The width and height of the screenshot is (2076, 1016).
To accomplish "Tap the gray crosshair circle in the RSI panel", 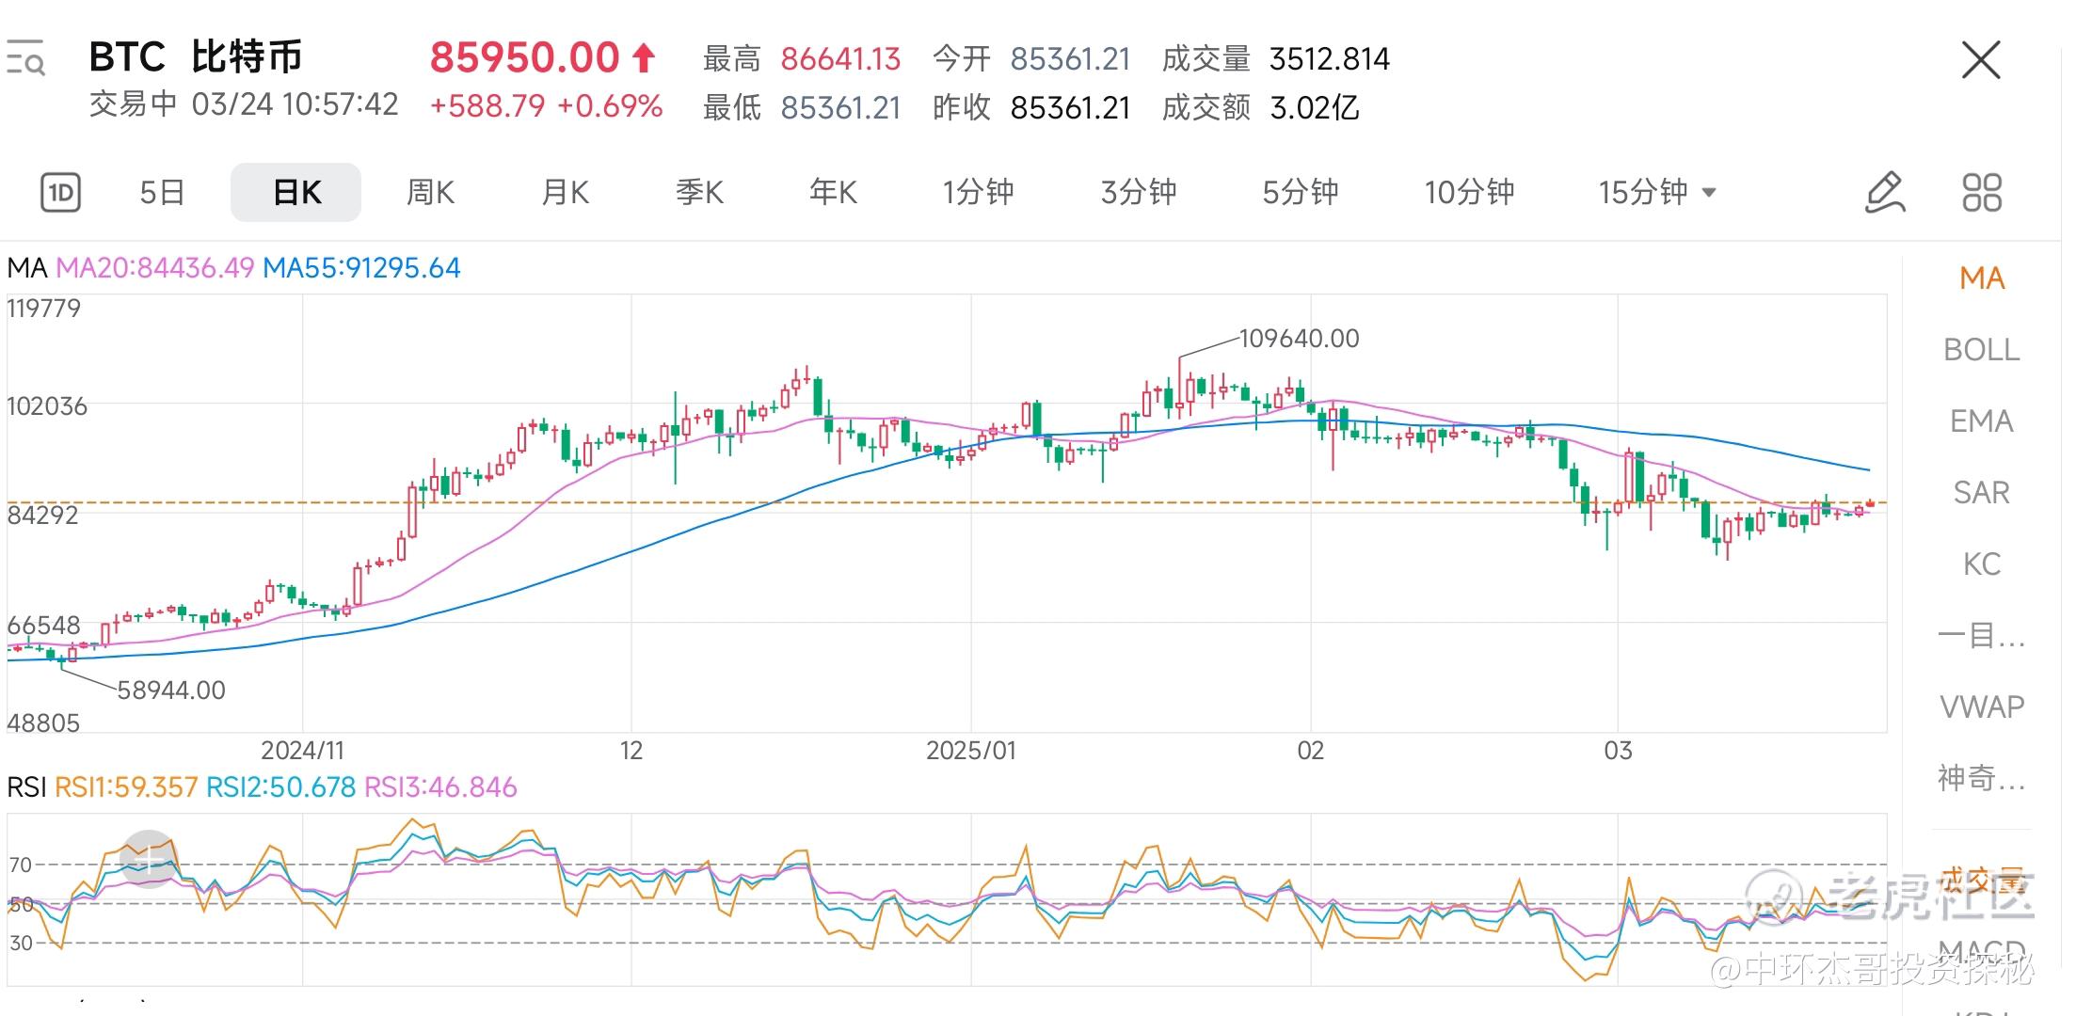I will (149, 859).
